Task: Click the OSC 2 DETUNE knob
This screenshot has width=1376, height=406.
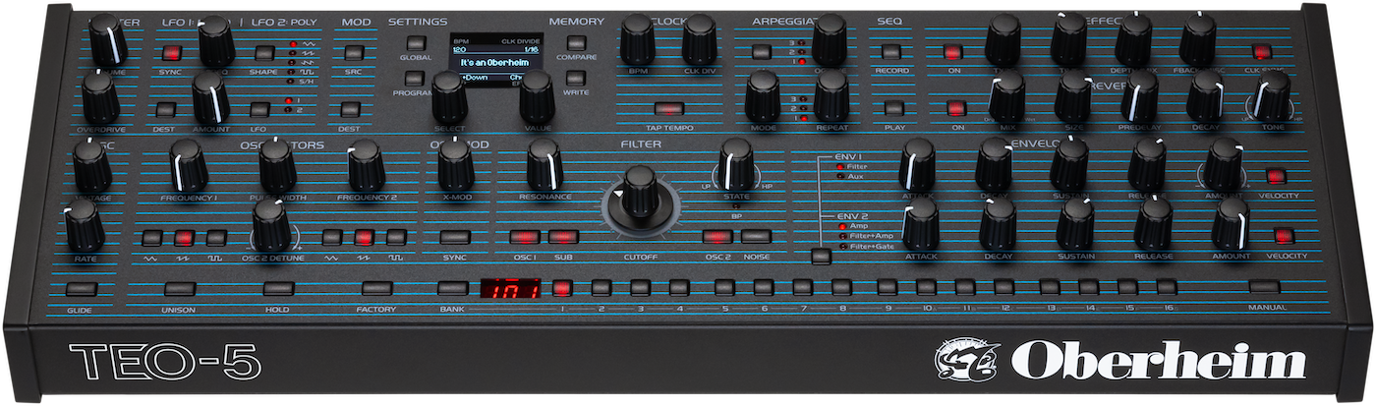Action: (270, 224)
